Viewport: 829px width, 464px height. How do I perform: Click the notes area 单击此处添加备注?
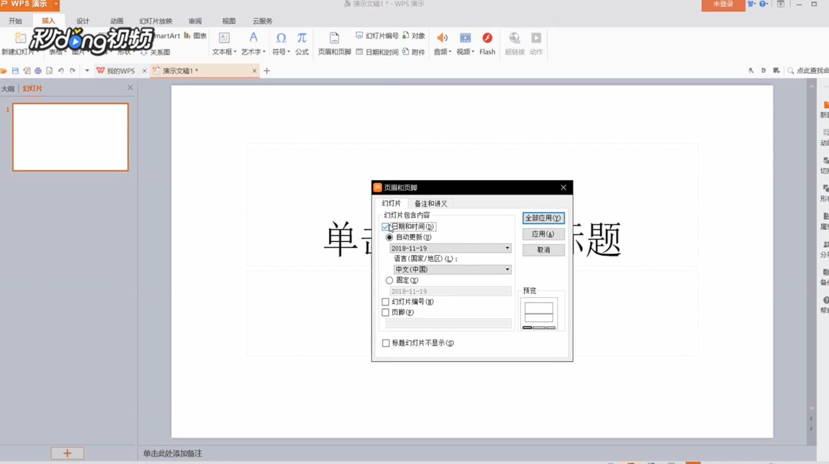pos(173,453)
